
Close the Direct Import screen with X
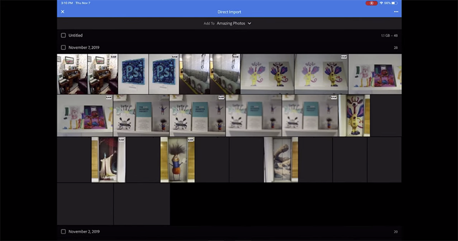pos(62,11)
